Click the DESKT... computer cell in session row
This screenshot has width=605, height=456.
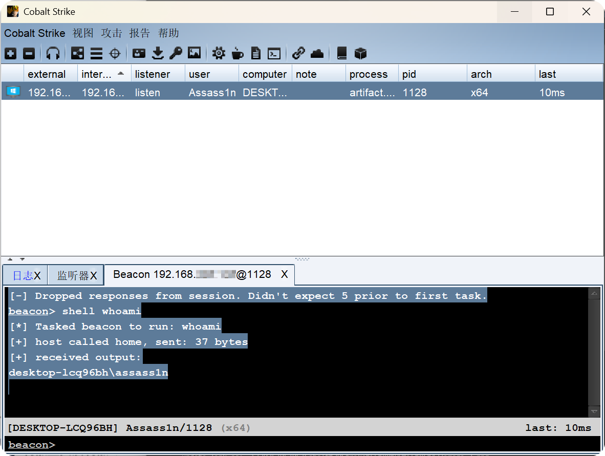265,93
